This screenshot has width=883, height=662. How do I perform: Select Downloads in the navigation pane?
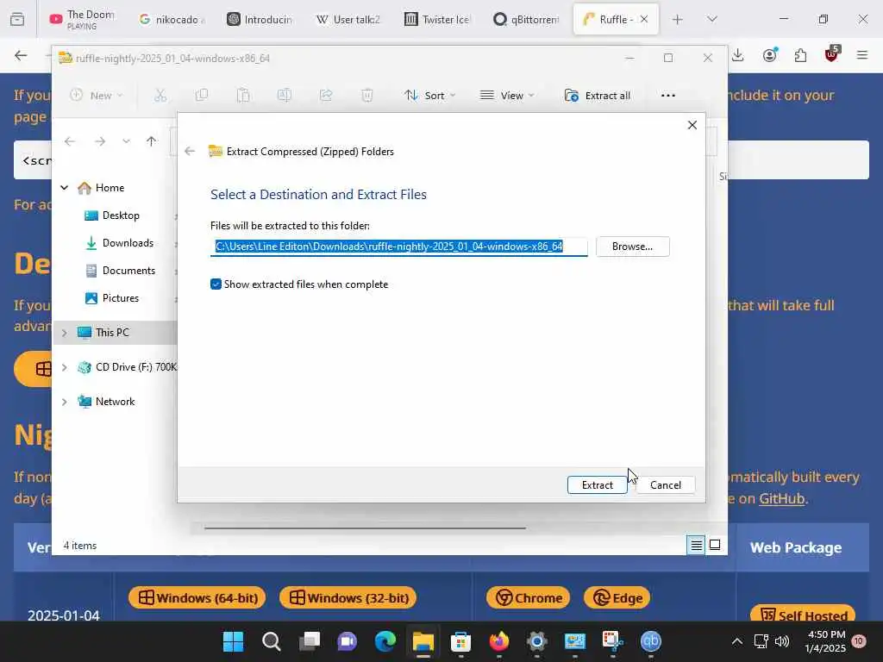(x=128, y=243)
